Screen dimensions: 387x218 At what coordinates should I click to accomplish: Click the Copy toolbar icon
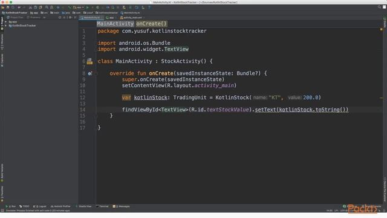click(x=35, y=7)
